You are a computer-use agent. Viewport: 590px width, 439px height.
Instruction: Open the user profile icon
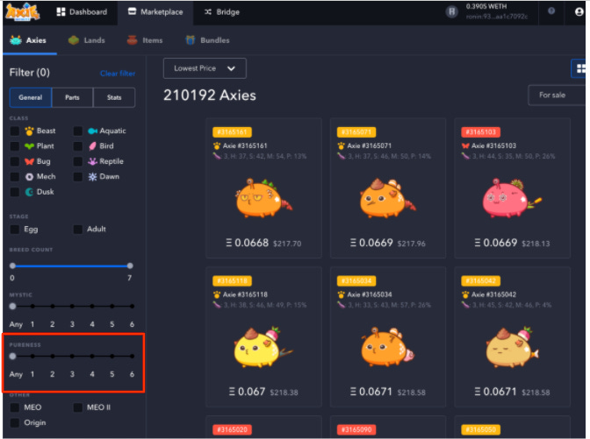(x=579, y=12)
